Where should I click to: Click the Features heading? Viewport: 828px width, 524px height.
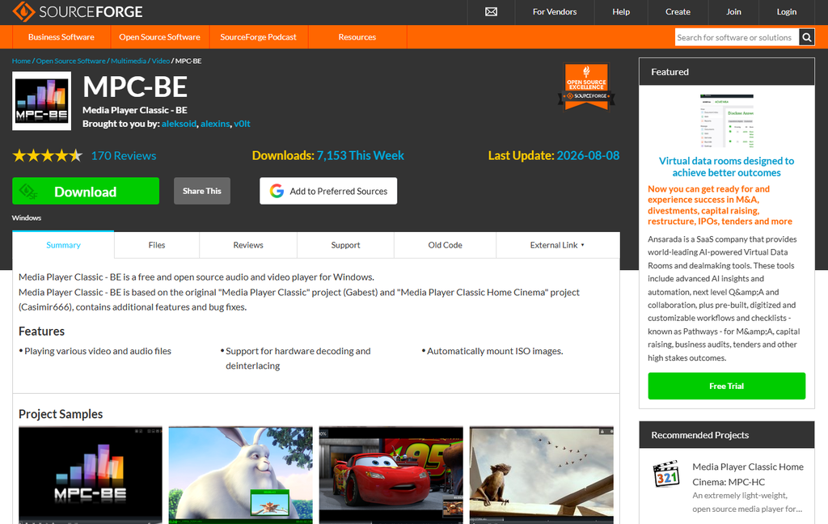42,332
